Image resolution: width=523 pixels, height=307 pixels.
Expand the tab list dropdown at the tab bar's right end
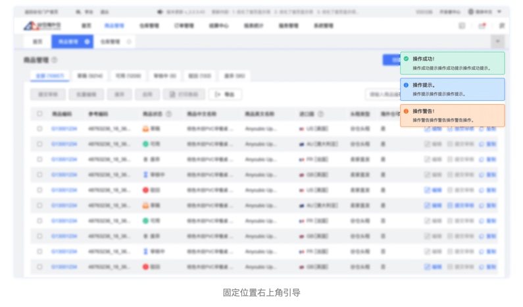[497, 42]
